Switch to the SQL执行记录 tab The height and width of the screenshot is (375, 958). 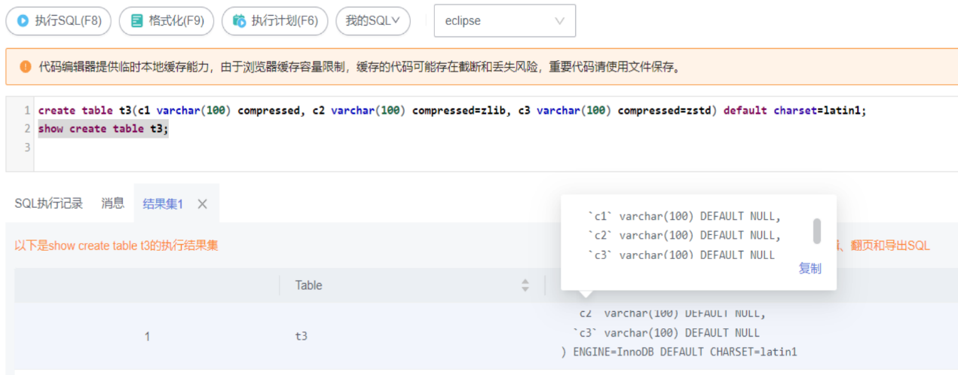tap(48, 203)
